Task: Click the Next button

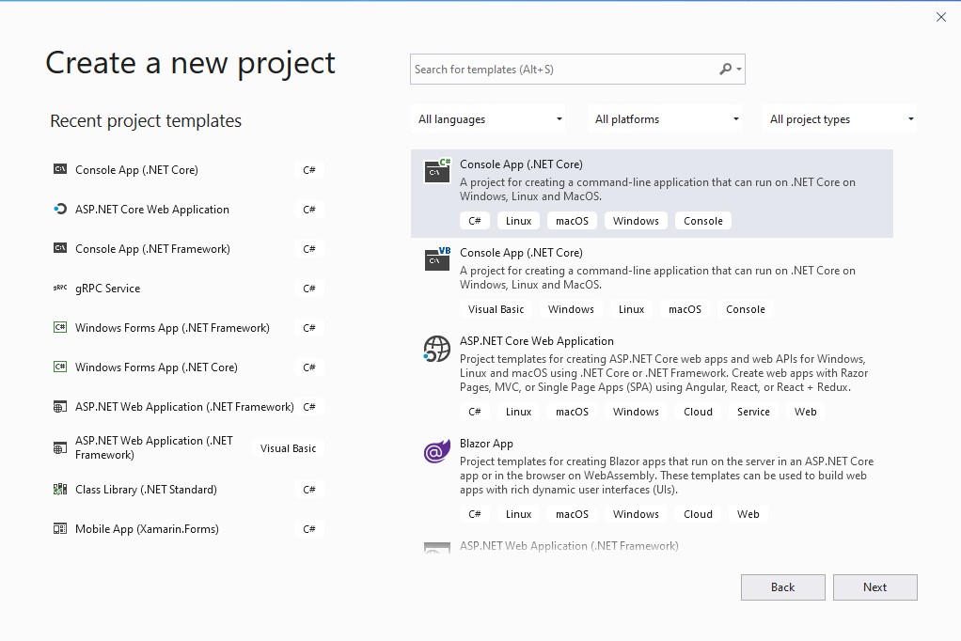Action: (874, 586)
